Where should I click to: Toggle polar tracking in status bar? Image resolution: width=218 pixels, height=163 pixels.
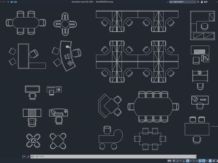(188, 161)
